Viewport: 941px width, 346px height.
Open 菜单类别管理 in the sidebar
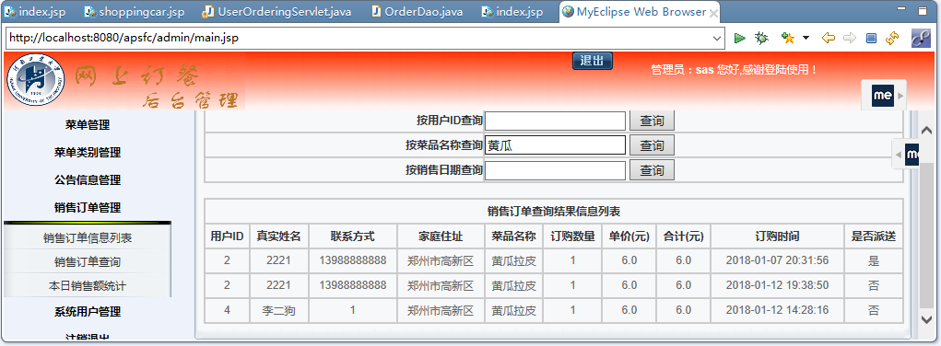[88, 153]
